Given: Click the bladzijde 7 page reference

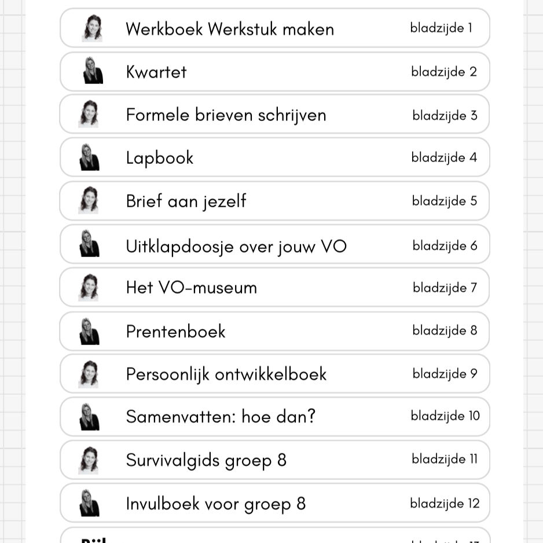Looking at the screenshot, I should pos(445,287).
